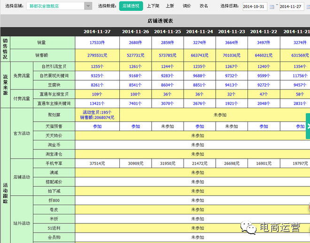Open 聚划算 activity details 活动宝贝:195个
310x243 pixels.
coord(97,112)
